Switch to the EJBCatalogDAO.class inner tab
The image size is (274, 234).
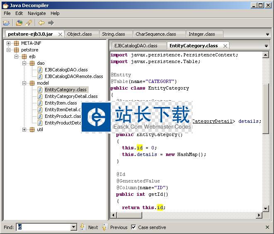tap(136, 46)
